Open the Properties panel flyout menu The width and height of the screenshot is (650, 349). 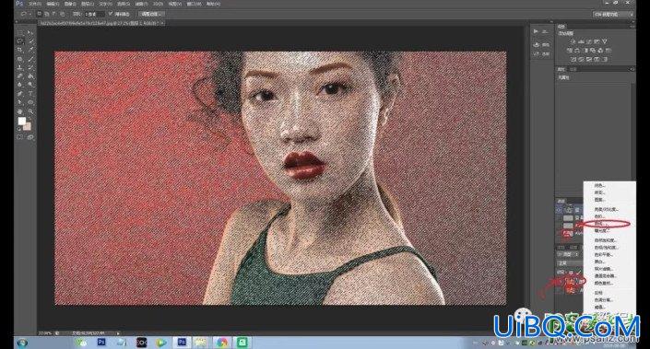coord(632,69)
